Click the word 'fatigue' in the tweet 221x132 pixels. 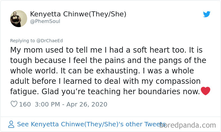click(x=22, y=91)
